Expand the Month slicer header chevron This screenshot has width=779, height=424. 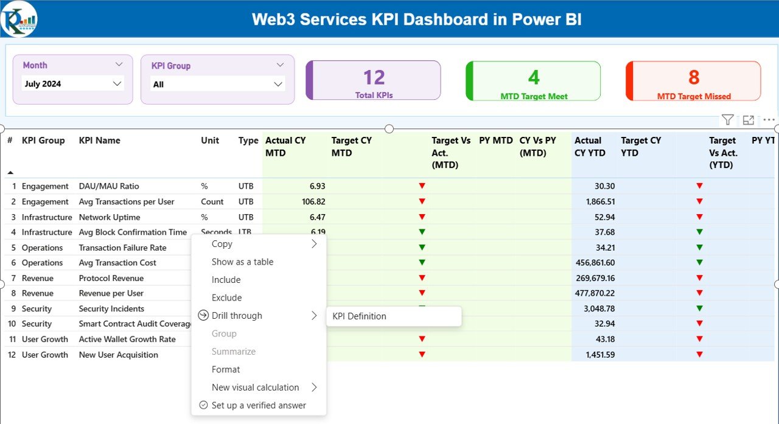click(x=119, y=64)
